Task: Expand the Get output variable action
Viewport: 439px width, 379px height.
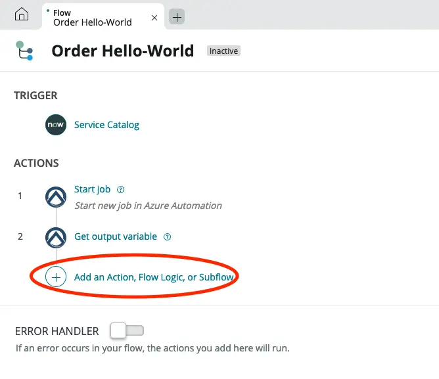Action: pyautogui.click(x=115, y=236)
